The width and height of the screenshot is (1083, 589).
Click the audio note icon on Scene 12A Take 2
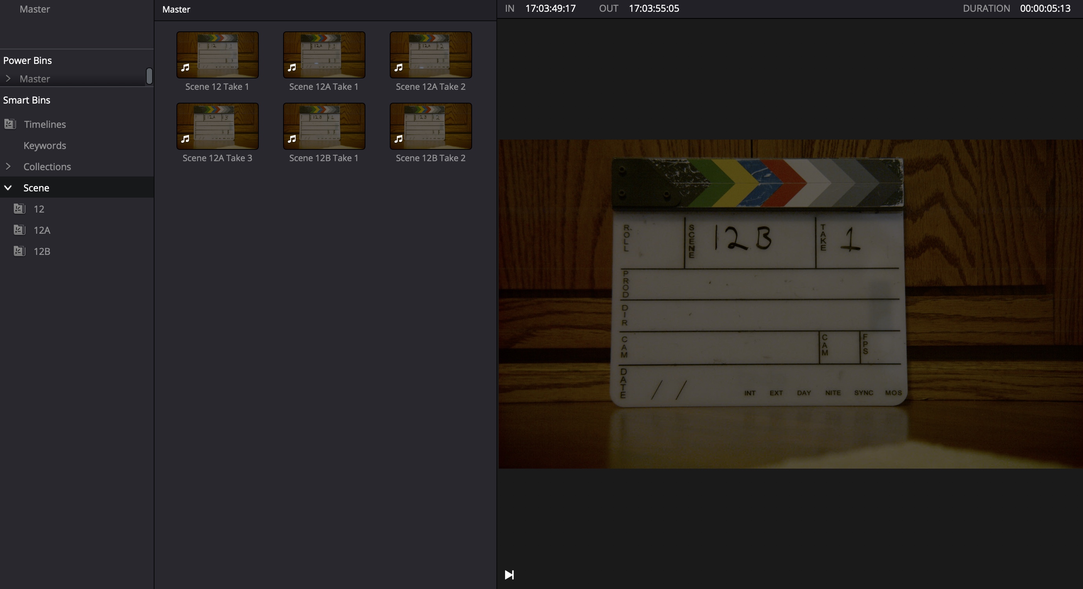pyautogui.click(x=399, y=67)
